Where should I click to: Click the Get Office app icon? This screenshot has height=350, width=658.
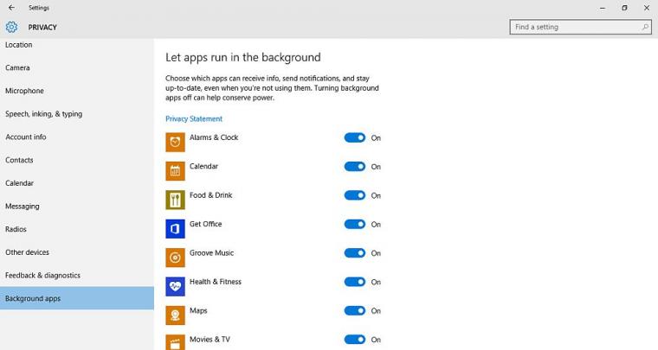[x=175, y=229]
